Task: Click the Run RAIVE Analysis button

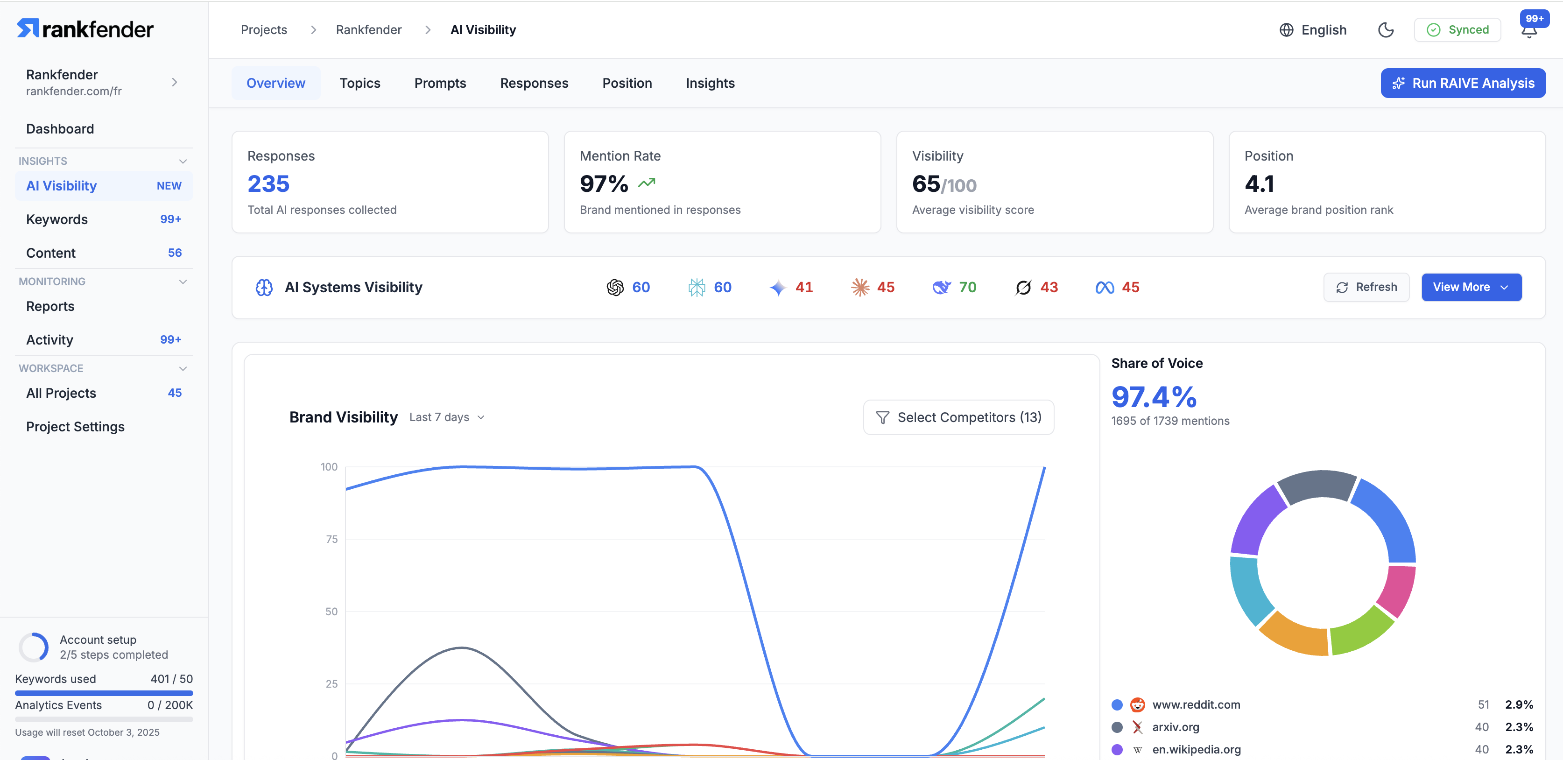Action: (x=1462, y=83)
